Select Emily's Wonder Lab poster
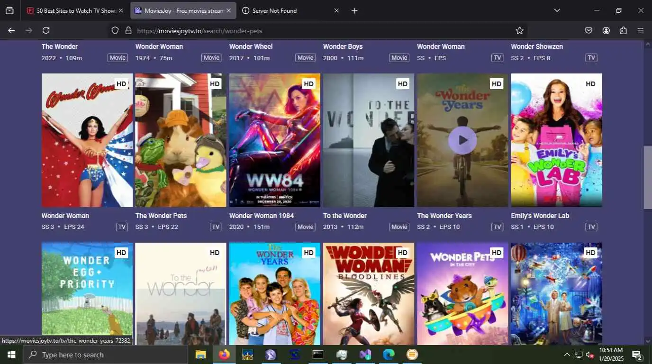 tap(556, 140)
